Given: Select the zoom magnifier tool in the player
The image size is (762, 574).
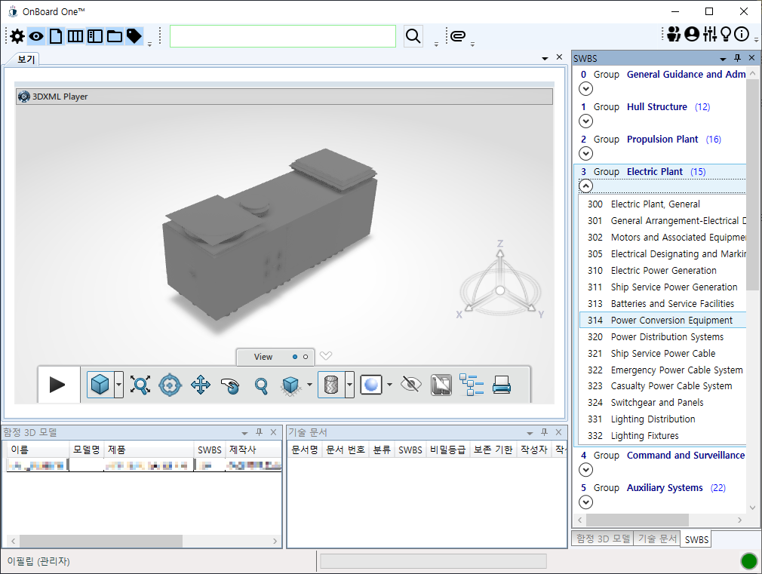Looking at the screenshot, I should pos(262,386).
